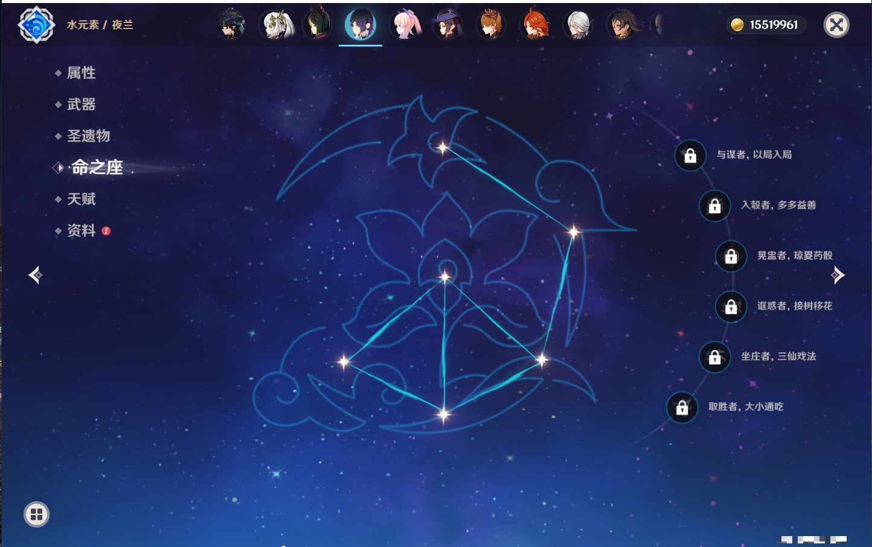872x547 pixels.
Task: Open the 武器 weapon tab
Action: coord(82,105)
